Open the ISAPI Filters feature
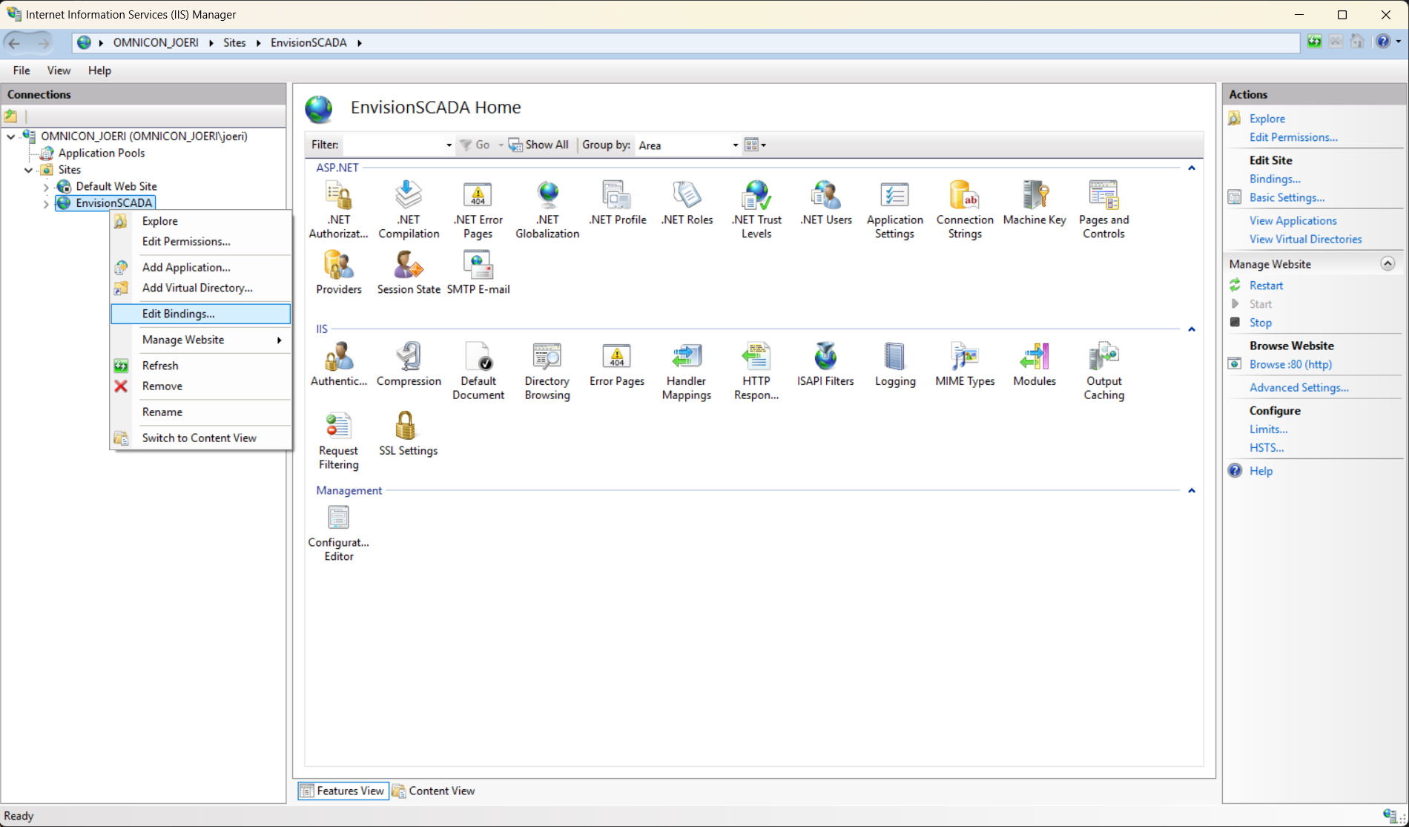This screenshot has width=1409, height=827. point(825,364)
